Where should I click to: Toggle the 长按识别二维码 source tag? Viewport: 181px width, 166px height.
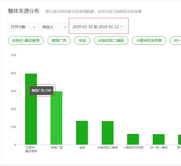tap(111, 40)
